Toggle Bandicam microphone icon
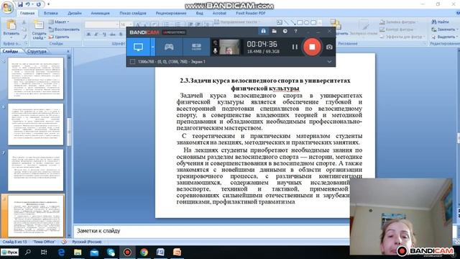Viewport: 460px width, 259px height. [x=215, y=51]
